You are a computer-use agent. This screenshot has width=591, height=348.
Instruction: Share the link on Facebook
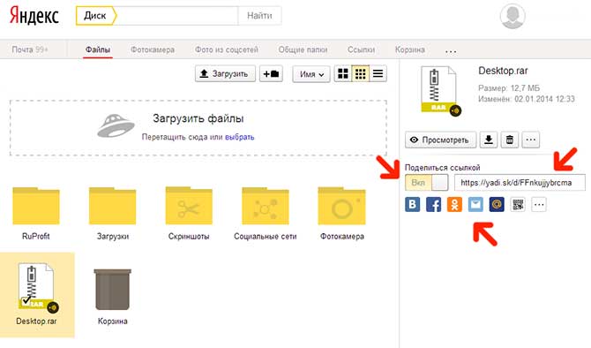point(433,205)
